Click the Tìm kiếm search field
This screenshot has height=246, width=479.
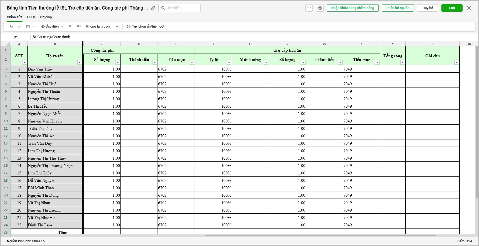[x=180, y=8]
